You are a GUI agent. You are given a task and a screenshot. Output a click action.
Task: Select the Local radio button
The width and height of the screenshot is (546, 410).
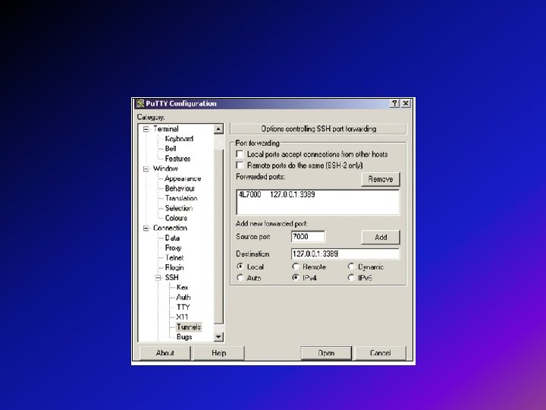(x=240, y=266)
